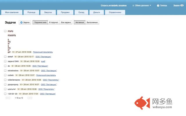Check the box for task sdcsdcsdcsc

coord(5,70)
